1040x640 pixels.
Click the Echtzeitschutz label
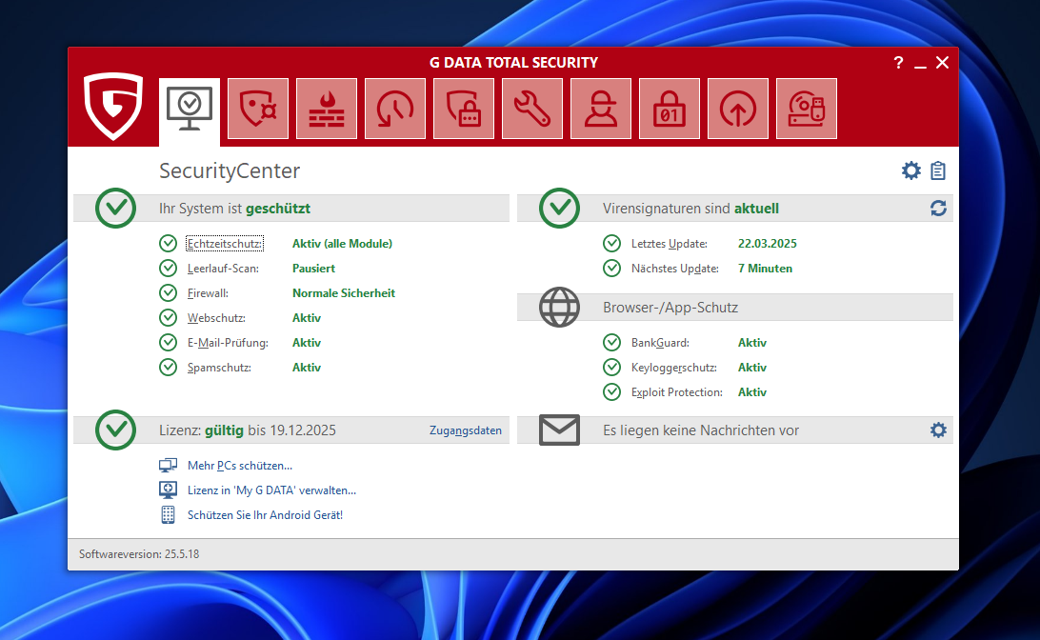[224, 244]
